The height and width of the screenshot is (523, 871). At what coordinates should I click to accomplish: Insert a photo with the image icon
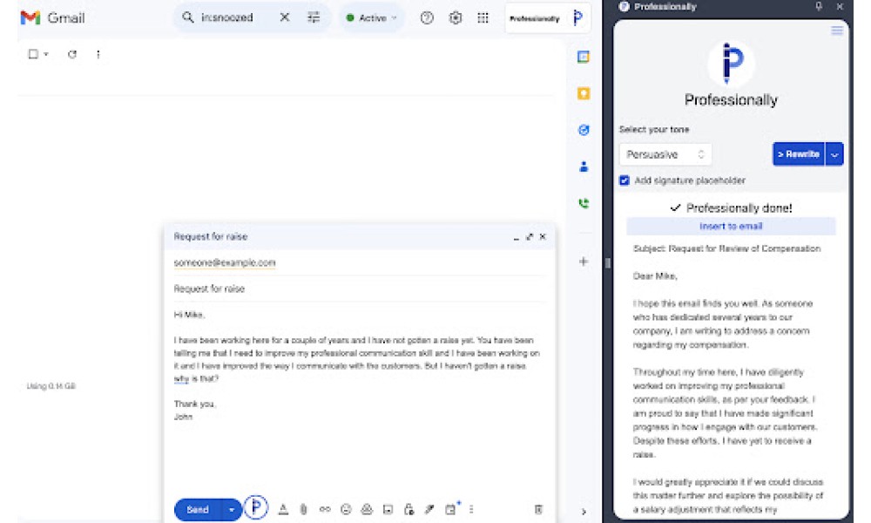388,509
